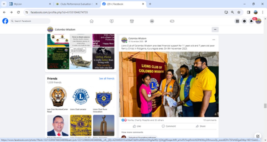Screen dimensions: 267x142
Task: Open Lions Club banner post photo
Action: (x=169, y=84)
